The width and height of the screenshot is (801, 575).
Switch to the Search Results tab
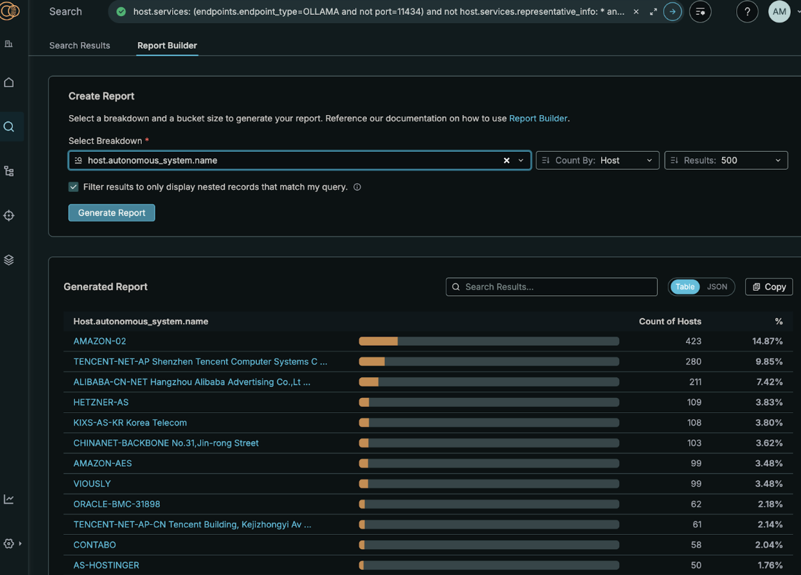click(80, 45)
